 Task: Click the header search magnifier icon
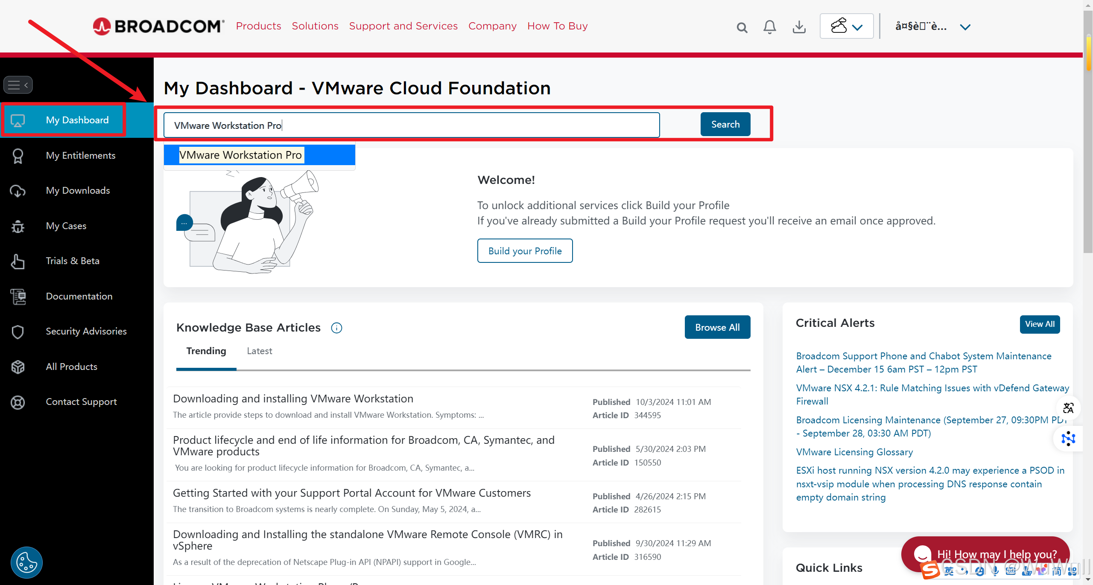click(x=742, y=28)
